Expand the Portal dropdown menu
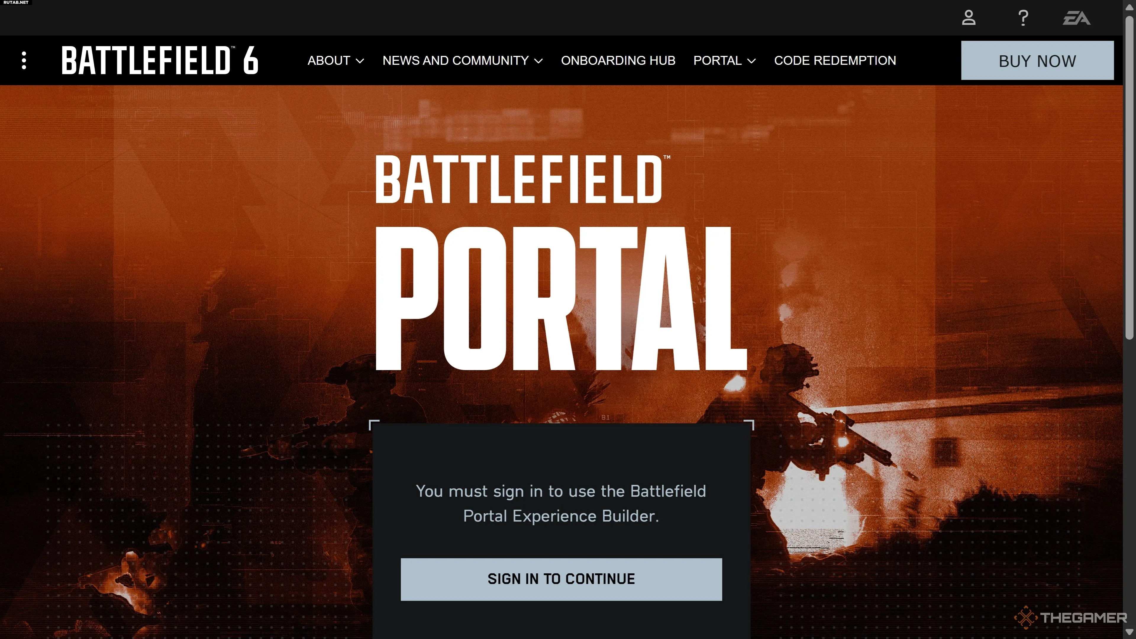The width and height of the screenshot is (1136, 639). click(x=724, y=60)
